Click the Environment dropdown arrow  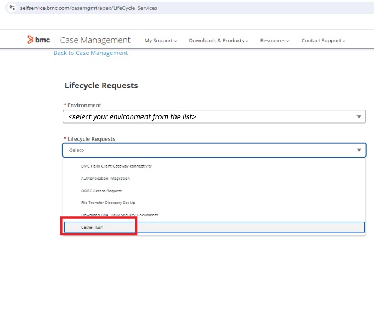[359, 116]
